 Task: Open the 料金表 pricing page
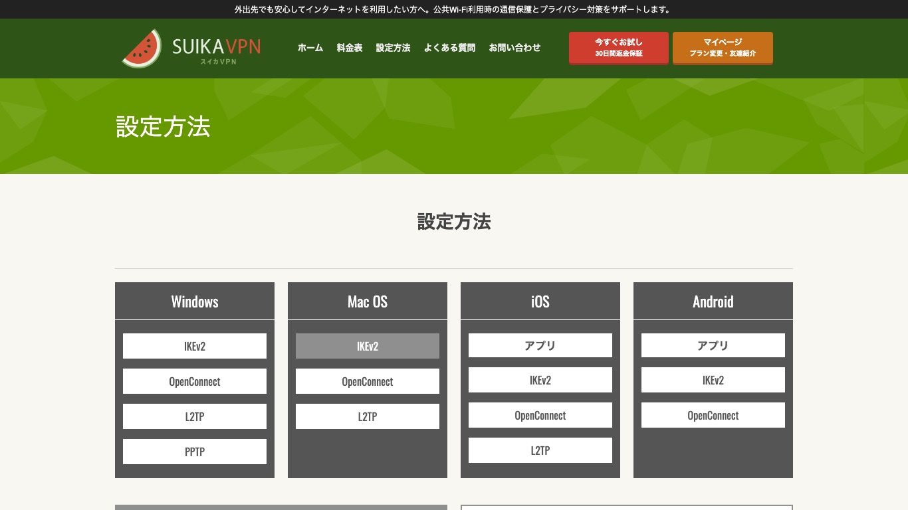click(x=350, y=48)
